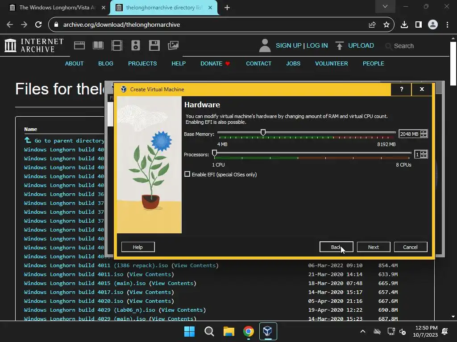Viewport: 457px width, 342px height.
Task: Bookmark this page with the star
Action: click(x=386, y=25)
